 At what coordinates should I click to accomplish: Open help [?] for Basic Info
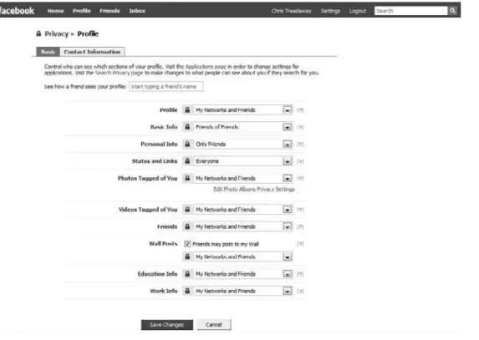[300, 127]
